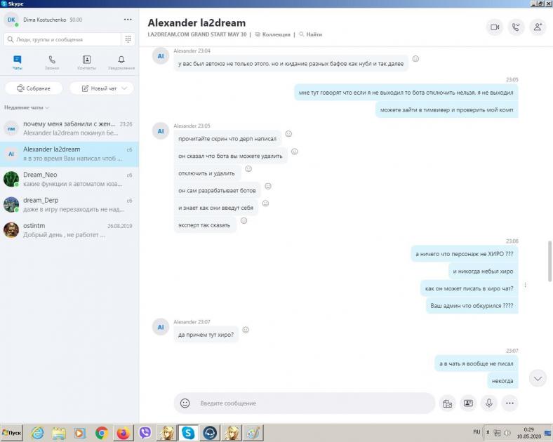Expand the New chat dropdown button
The height and width of the screenshot is (442, 553).
point(102,88)
